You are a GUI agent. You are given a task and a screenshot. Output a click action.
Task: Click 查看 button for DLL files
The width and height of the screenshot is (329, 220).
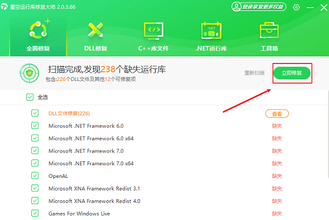pyautogui.click(x=277, y=114)
